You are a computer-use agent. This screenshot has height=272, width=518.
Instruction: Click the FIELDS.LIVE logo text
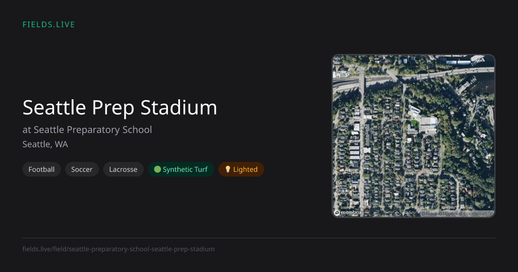point(49,25)
